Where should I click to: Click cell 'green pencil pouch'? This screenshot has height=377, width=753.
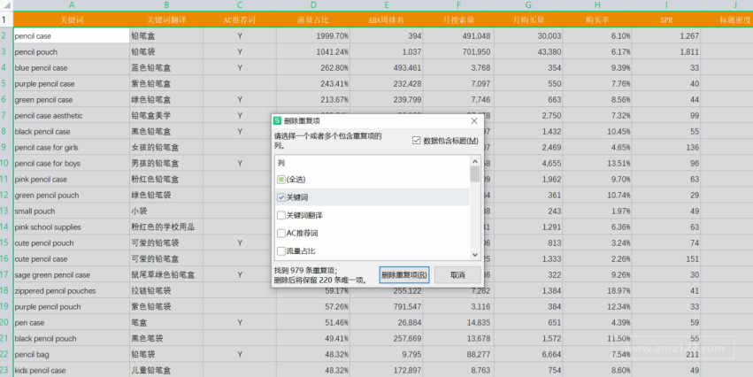click(72, 195)
